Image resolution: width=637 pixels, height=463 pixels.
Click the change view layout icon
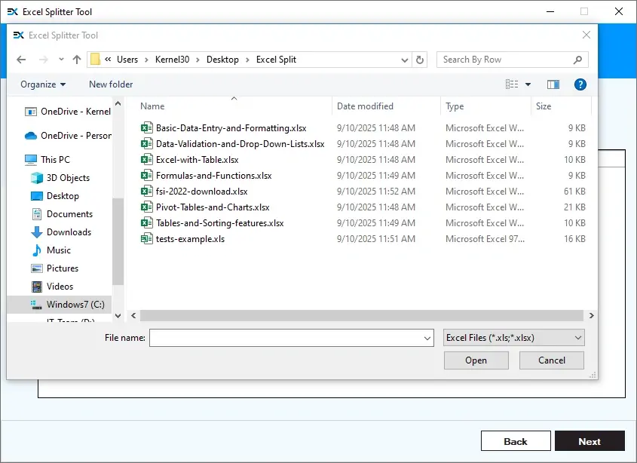pos(513,84)
